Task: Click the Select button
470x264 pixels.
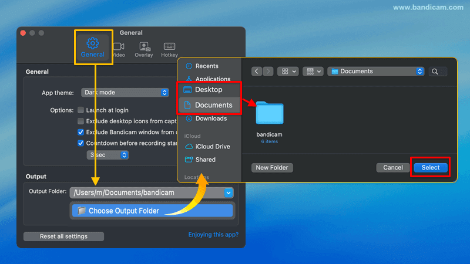Action: click(x=430, y=168)
